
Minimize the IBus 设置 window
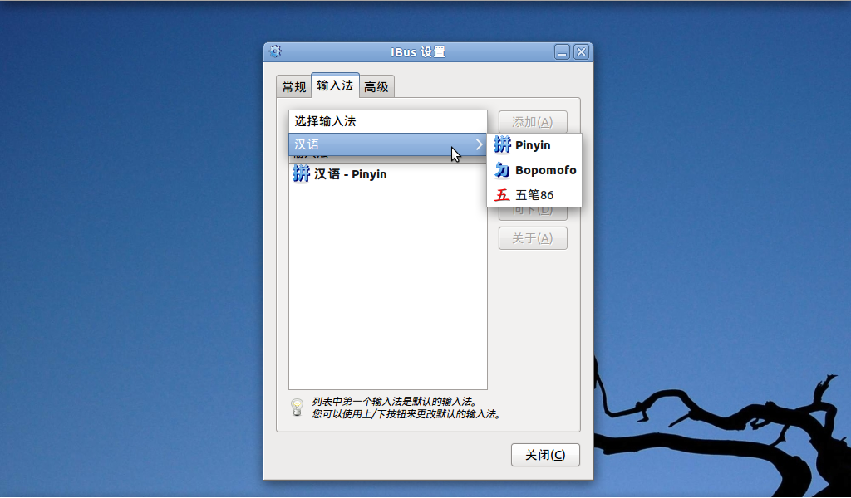pyautogui.click(x=563, y=52)
